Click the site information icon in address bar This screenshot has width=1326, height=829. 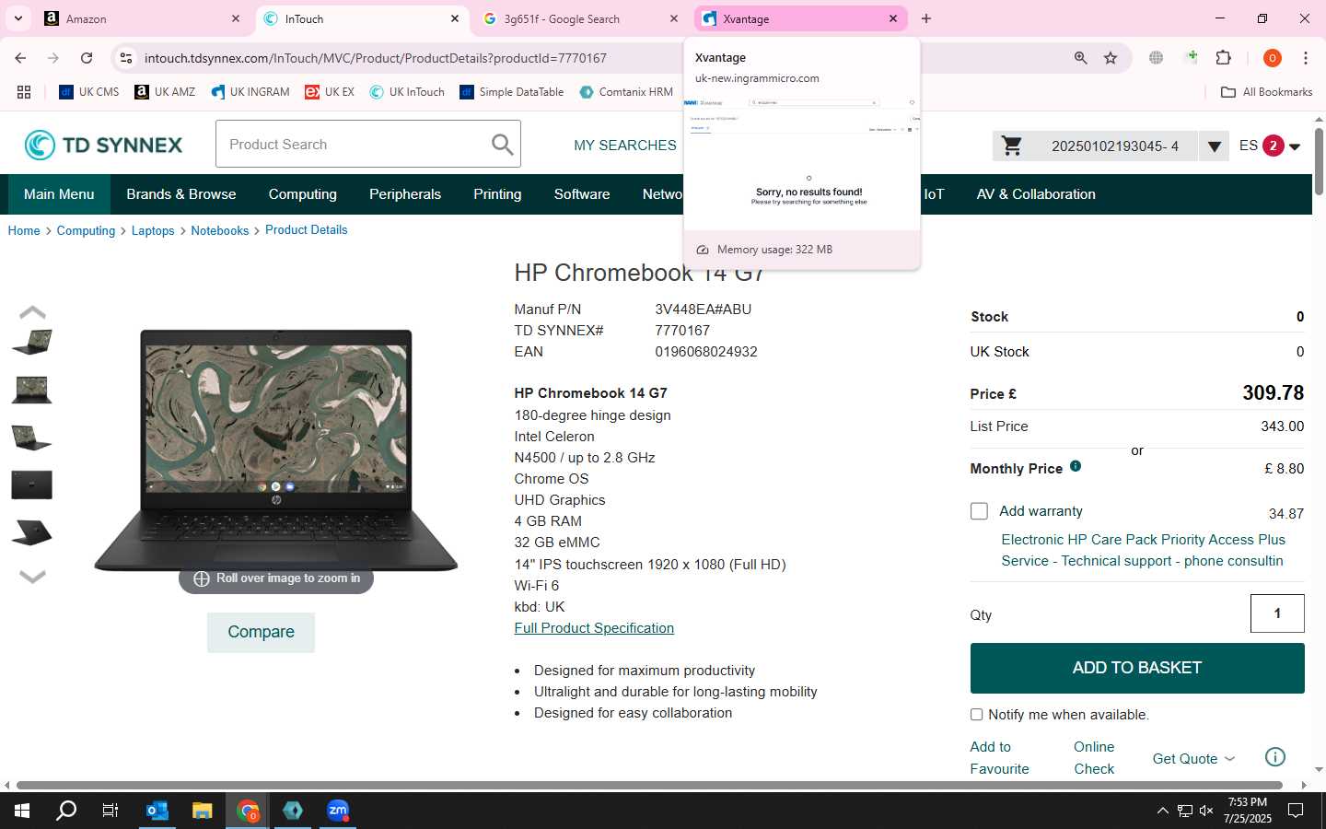tap(126, 58)
